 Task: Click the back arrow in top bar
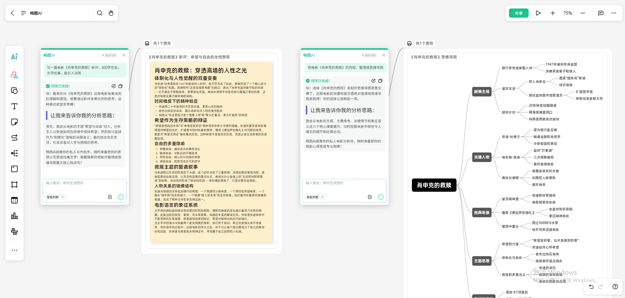point(12,13)
